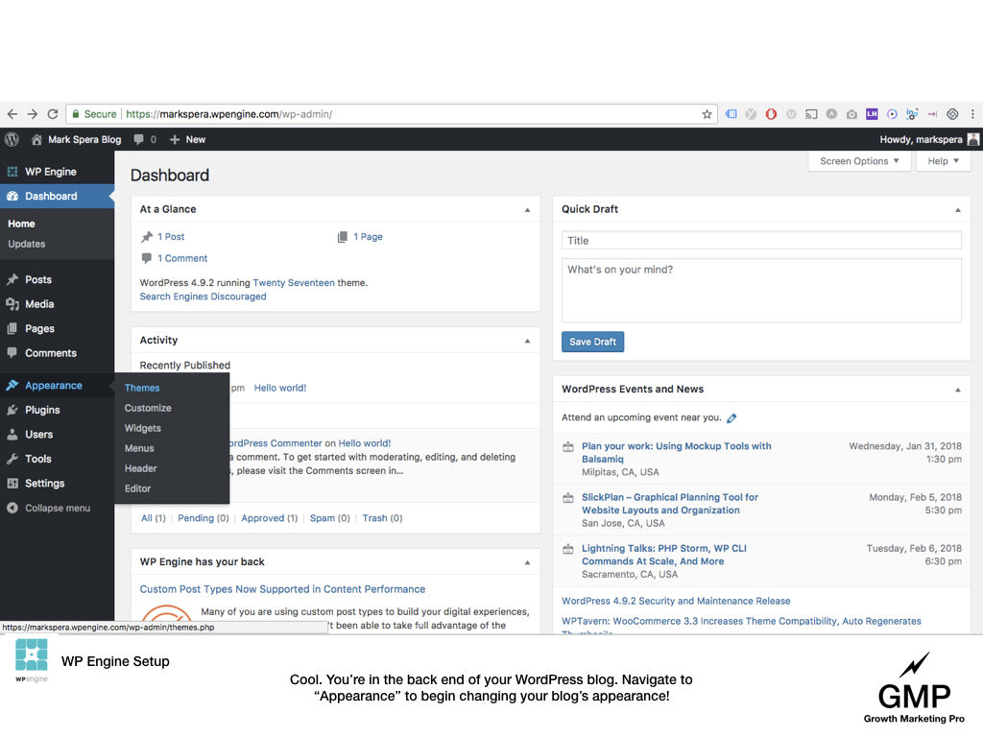Viewport: 983px width, 737px height.
Task: Collapse the Quick Draft panel
Action: click(957, 210)
